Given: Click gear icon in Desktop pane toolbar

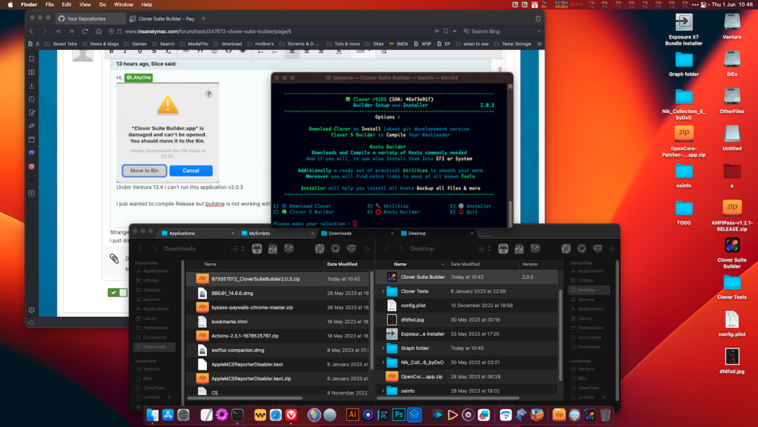Looking at the screenshot, I should [x=581, y=249].
